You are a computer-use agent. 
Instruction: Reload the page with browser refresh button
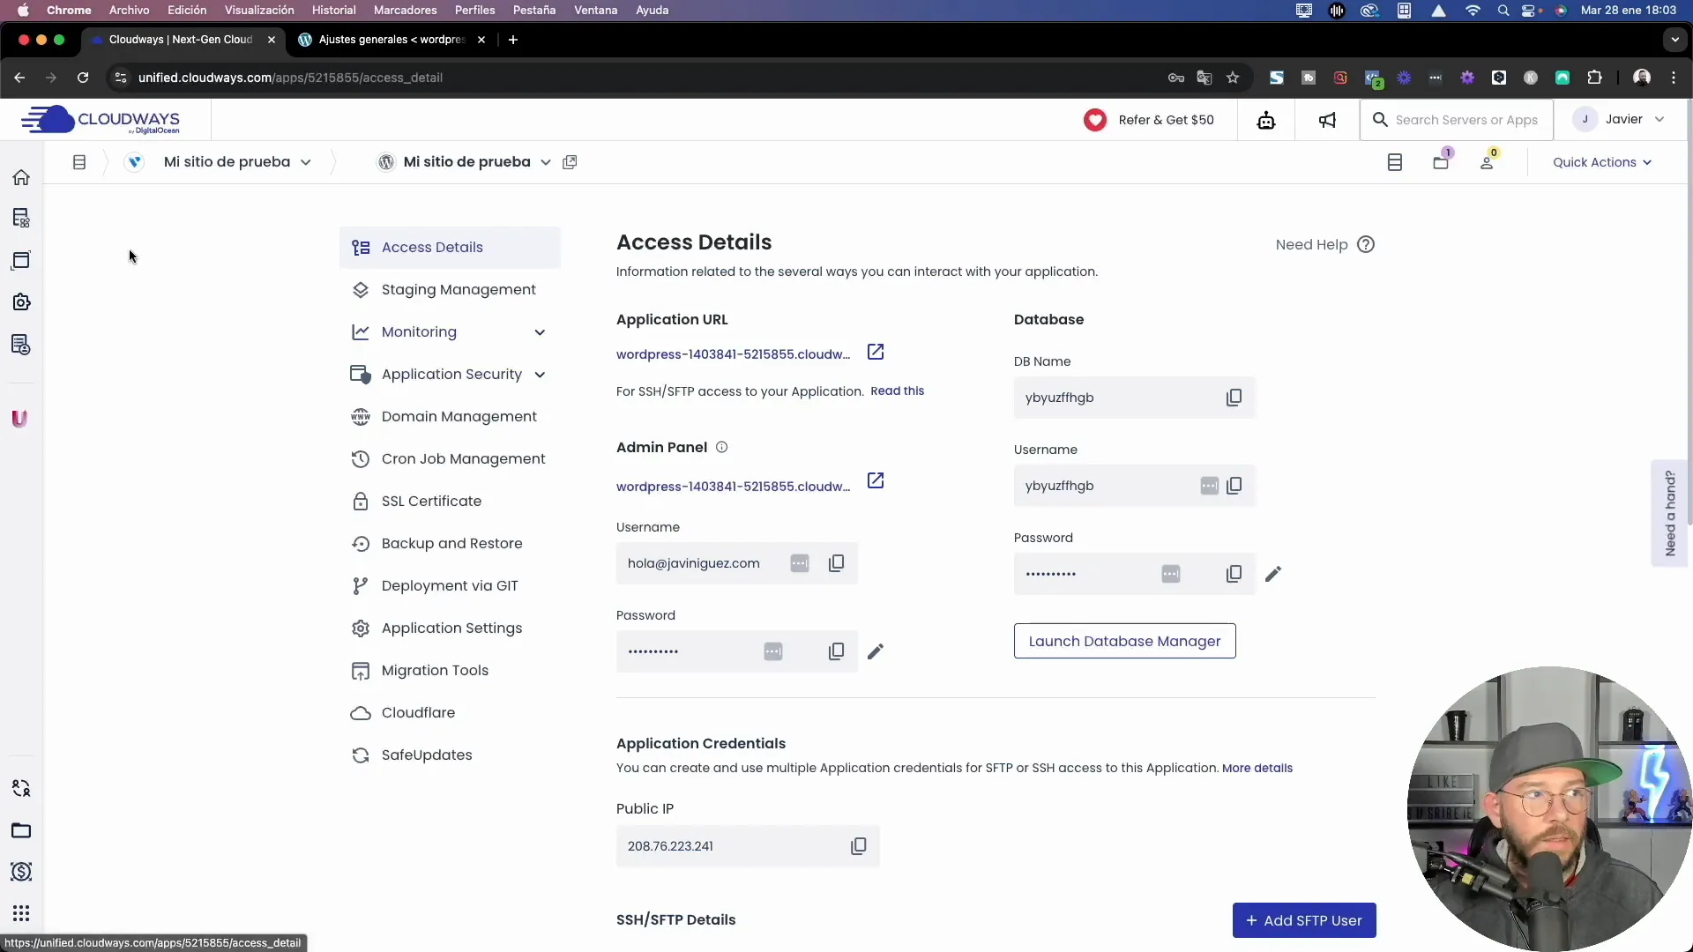[x=83, y=78]
